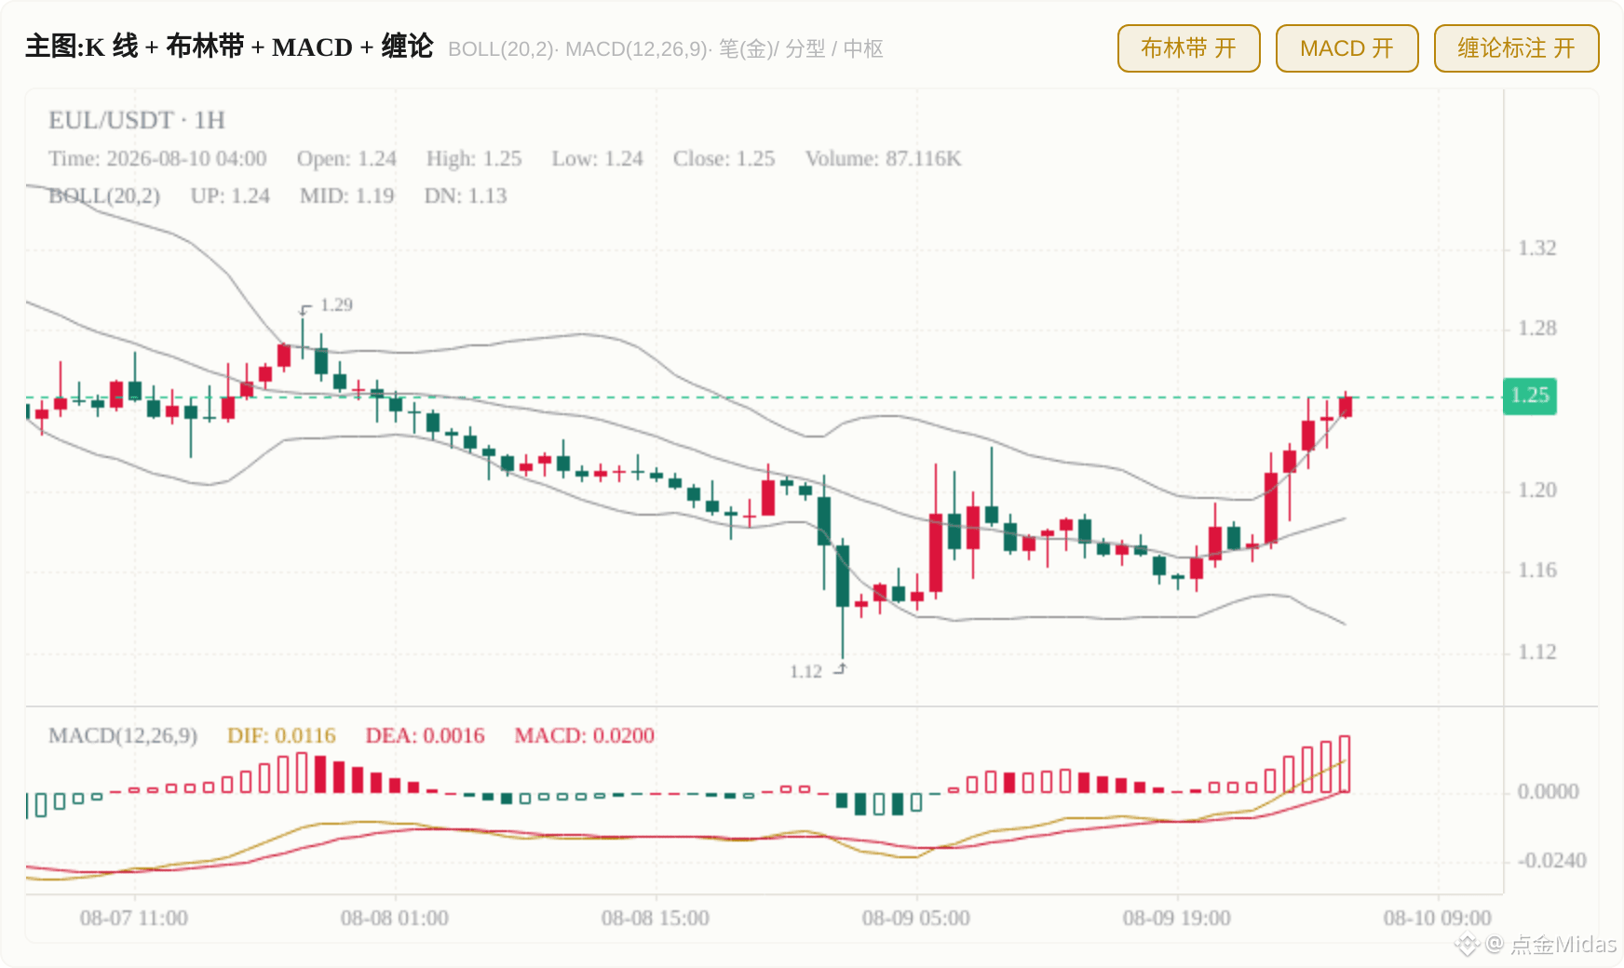Click the Open: 1.24 value
The image size is (1624, 968).
pos(346,158)
